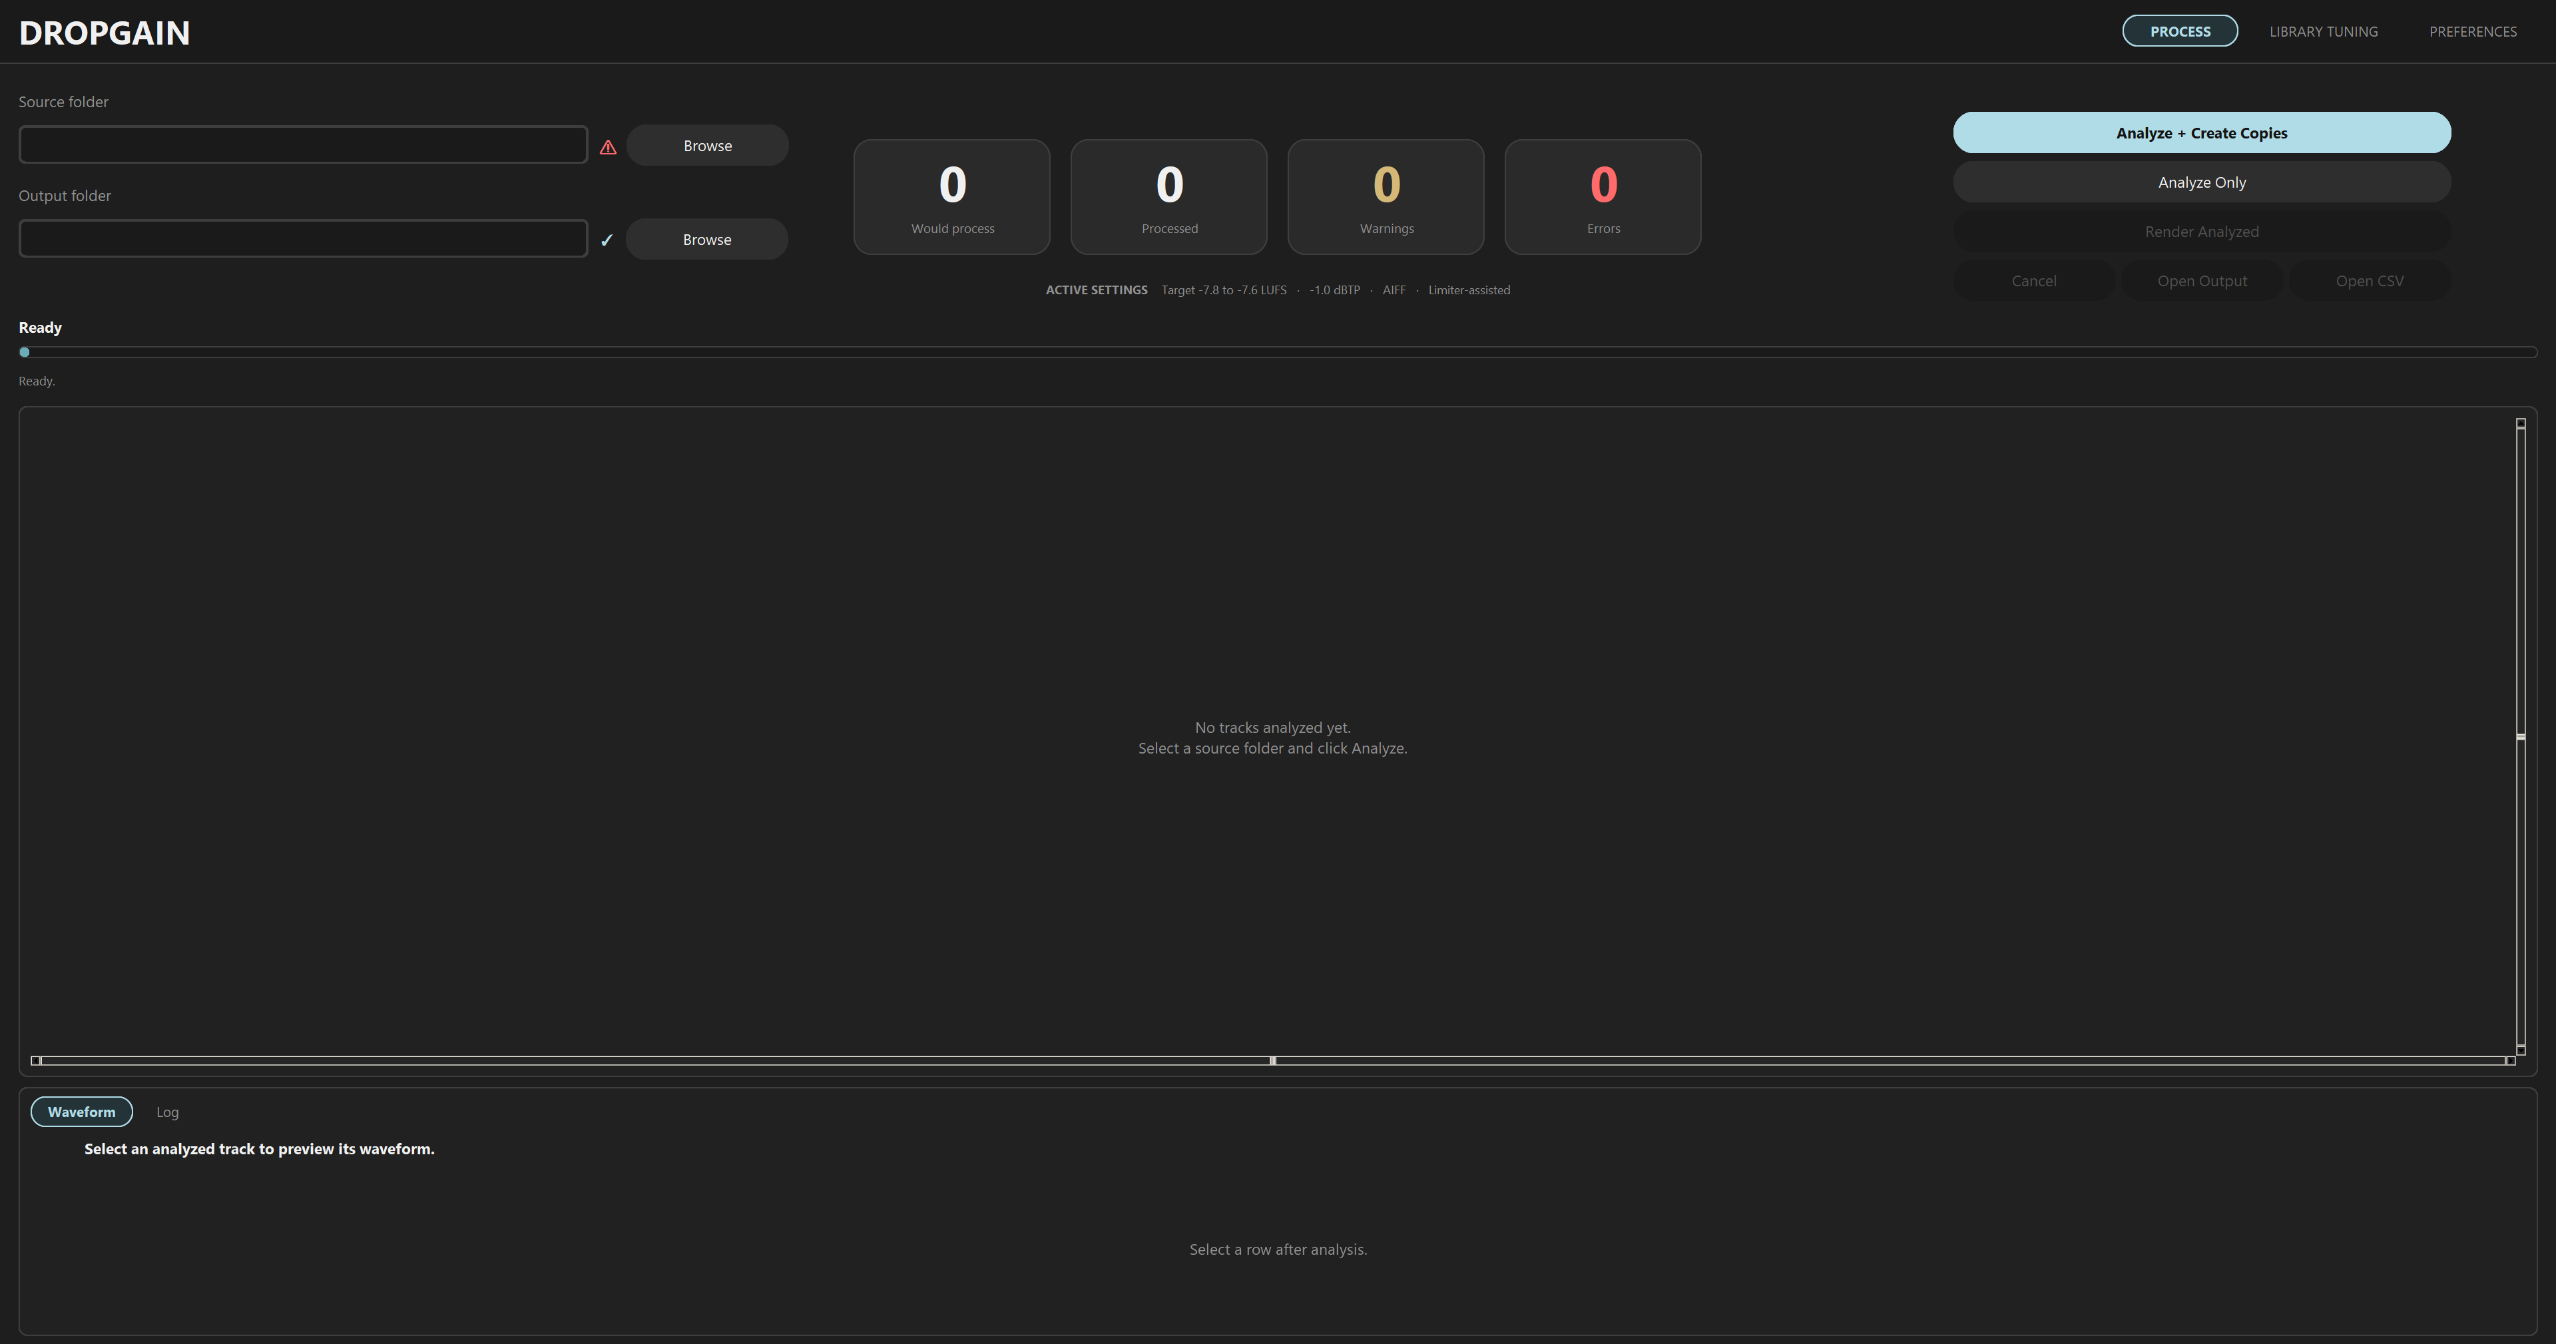Click the bold 'Ready' status heading
Screen dimensions: 2556x1344
click(40, 328)
